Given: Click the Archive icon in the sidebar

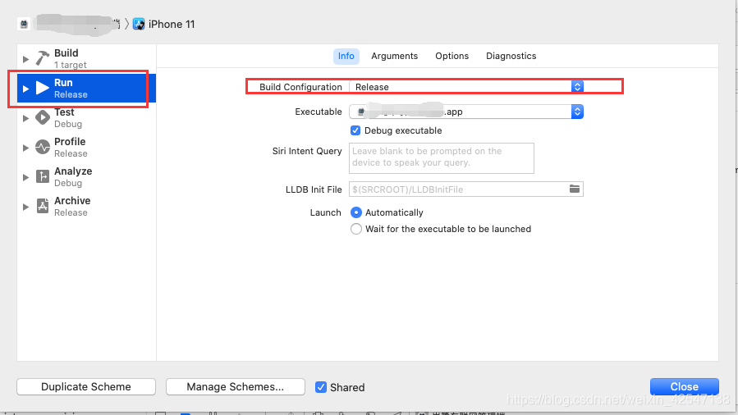Looking at the screenshot, I should [x=43, y=207].
